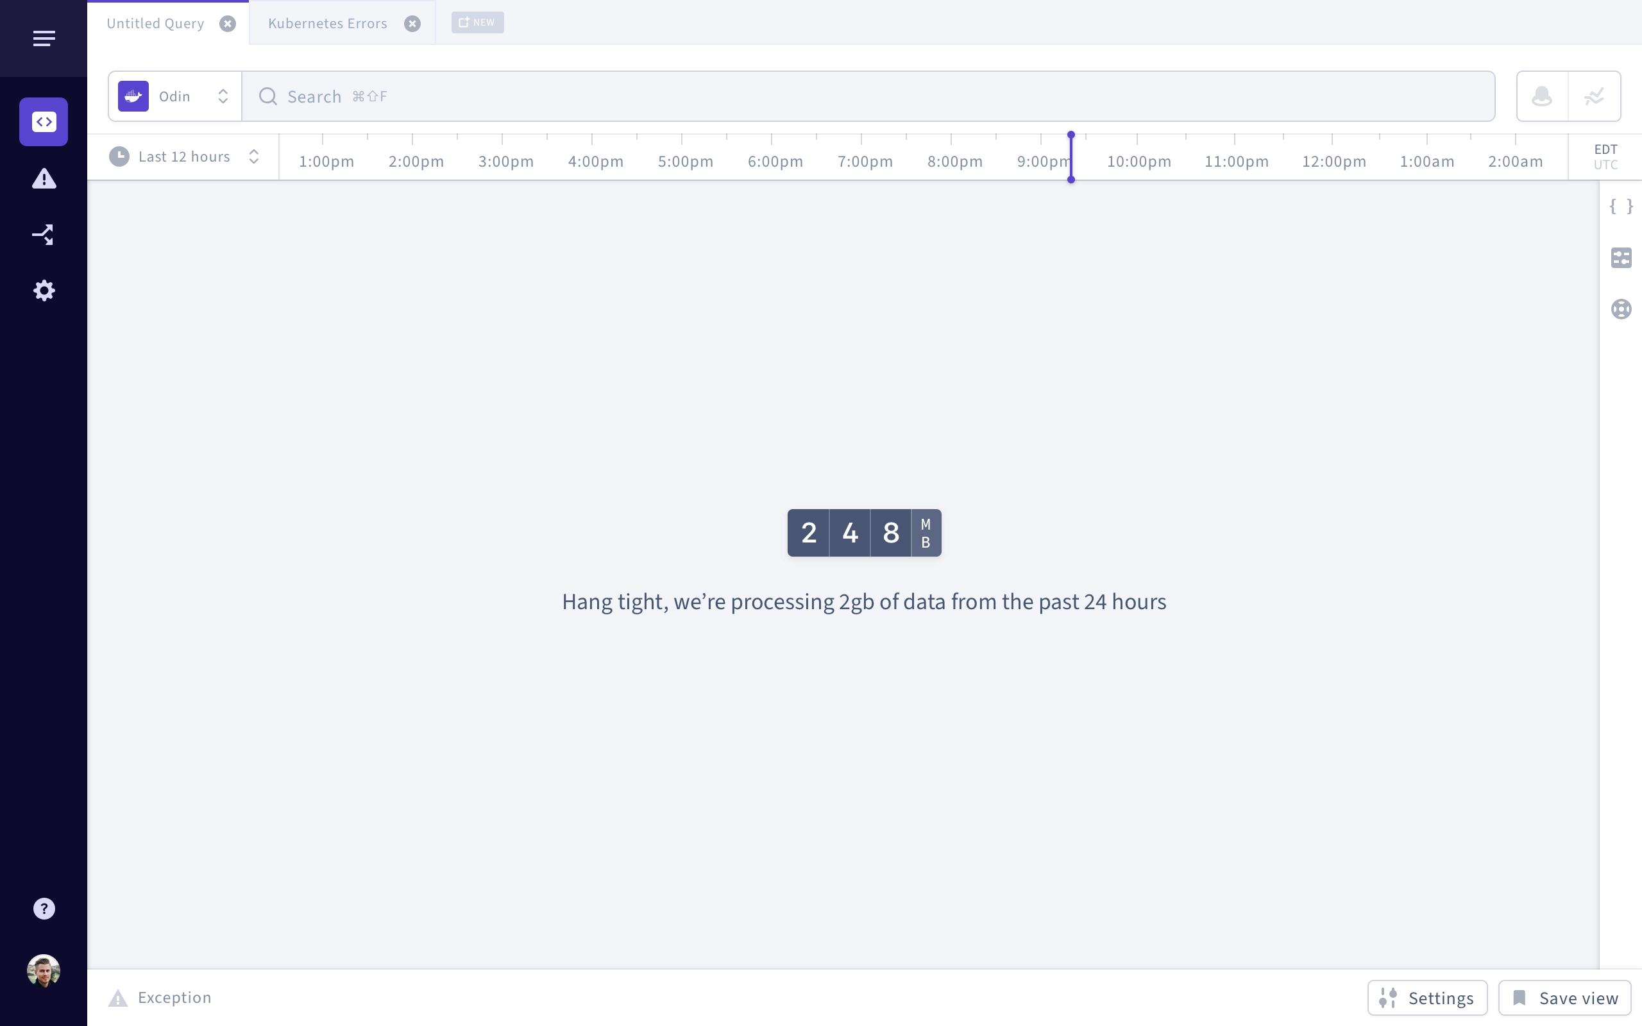The image size is (1642, 1026).
Task: Open the settings gear in sidebar
Action: (44, 290)
